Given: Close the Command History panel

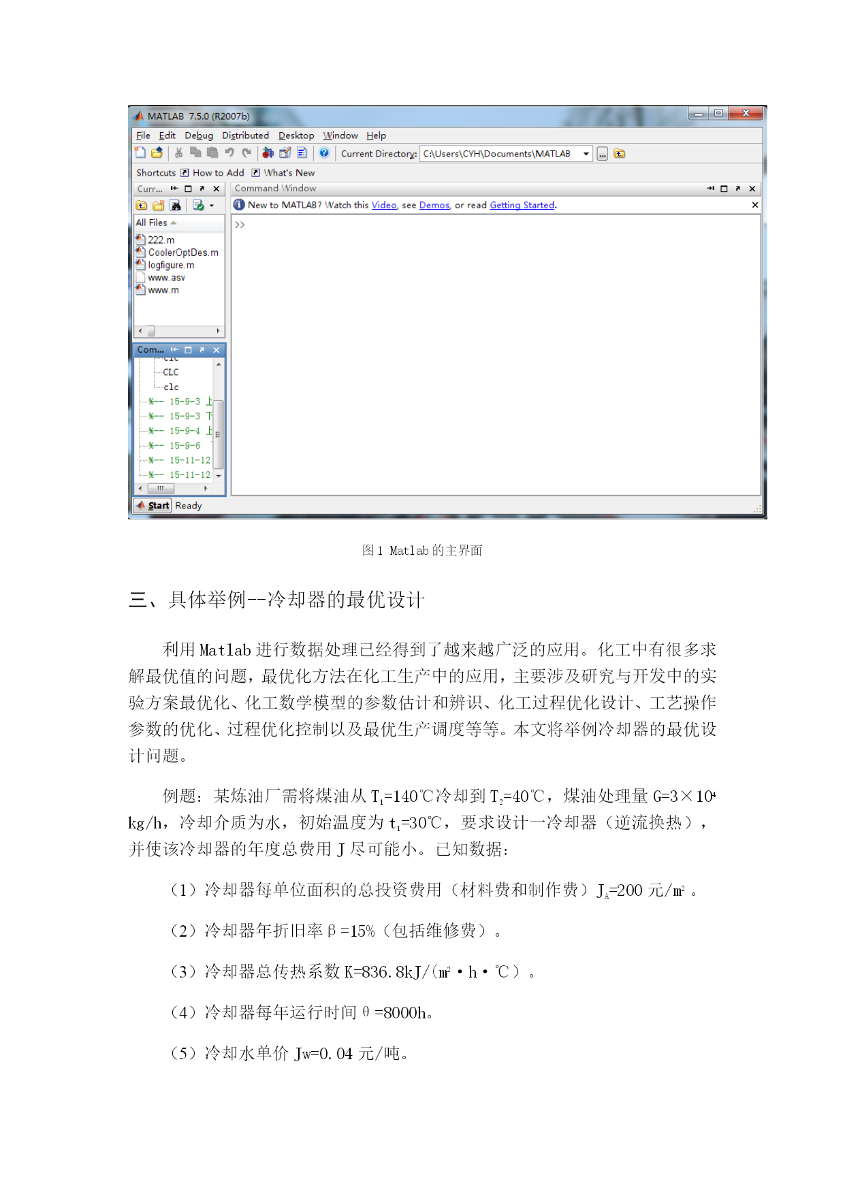Looking at the screenshot, I should [217, 350].
